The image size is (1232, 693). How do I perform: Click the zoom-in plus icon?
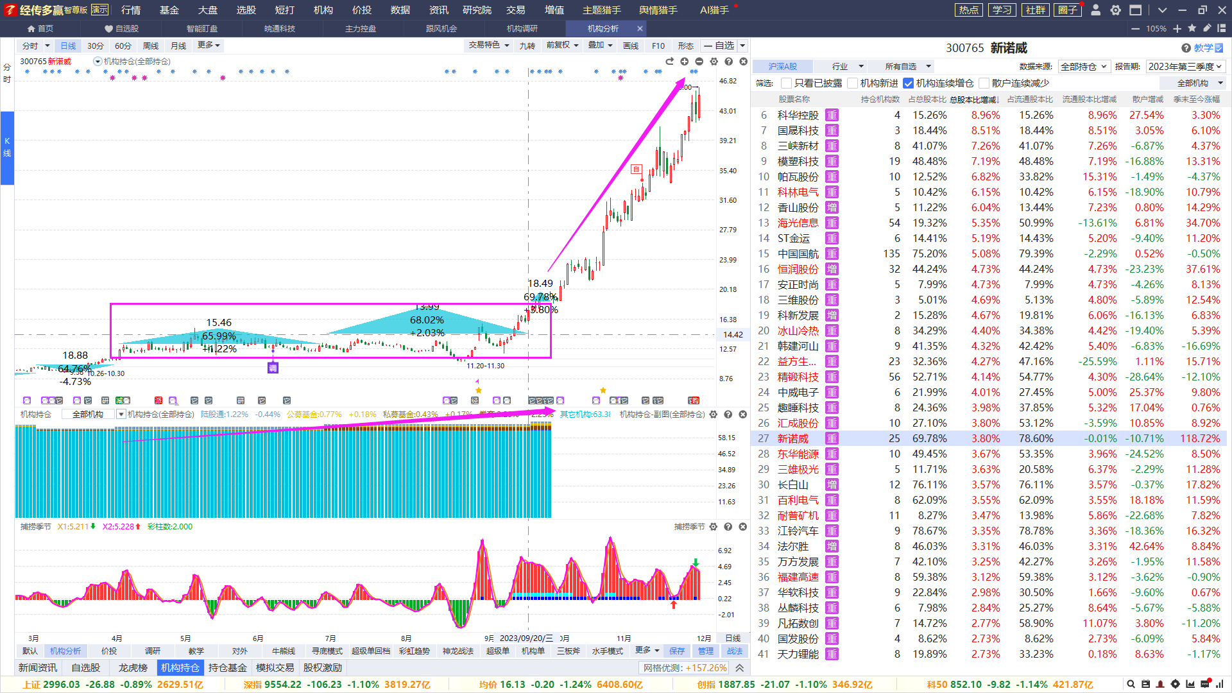coord(1177,28)
